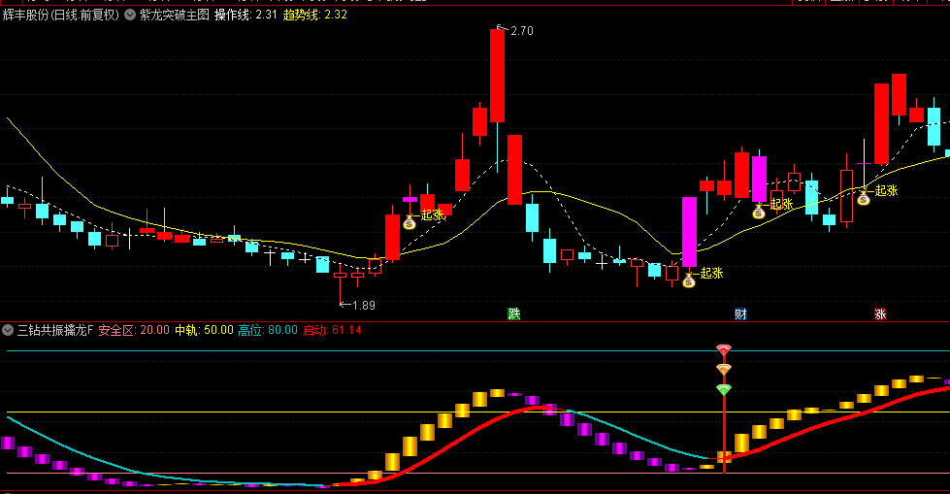Open the 三钻共振擒龙F indicator dropdown arrow
950x494 pixels.
8,330
